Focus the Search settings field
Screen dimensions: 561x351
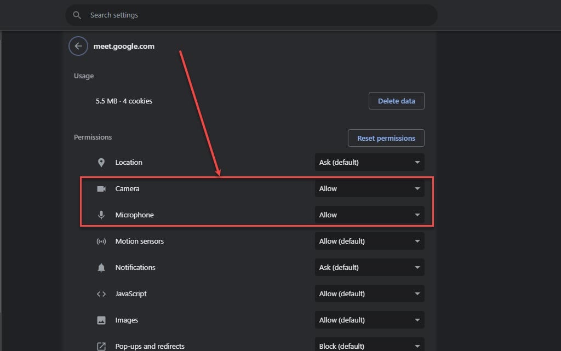pos(251,15)
